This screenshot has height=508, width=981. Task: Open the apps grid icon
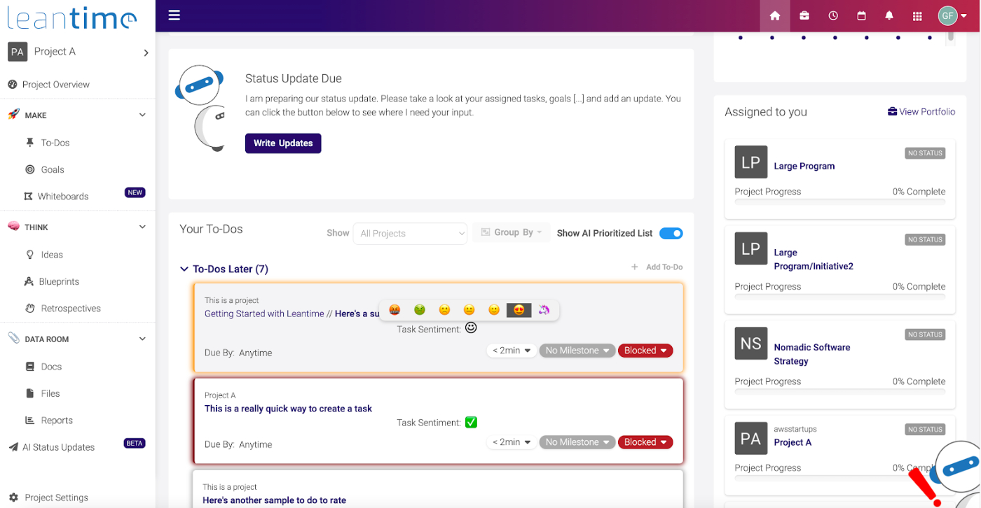pyautogui.click(x=917, y=15)
